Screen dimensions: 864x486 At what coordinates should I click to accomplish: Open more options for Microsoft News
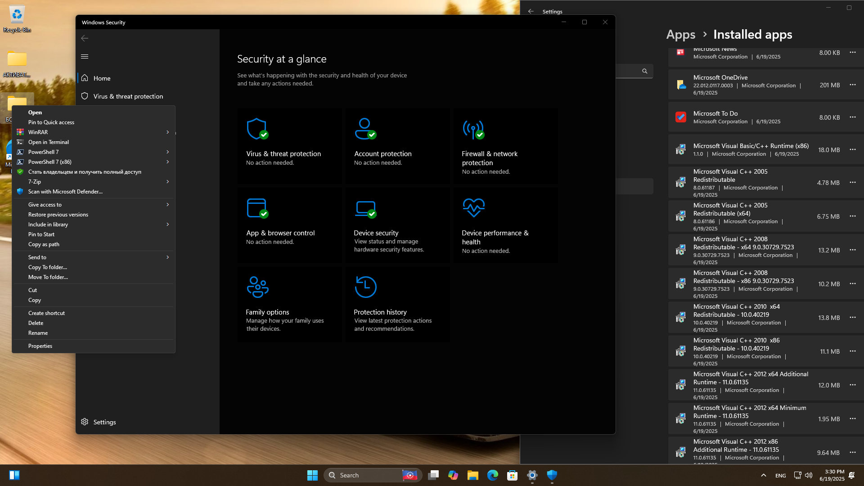pyautogui.click(x=853, y=53)
